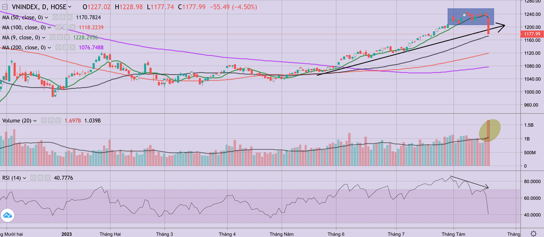Hide the MA 50 line with eye icon
The image size is (544, 237).
[54, 18]
